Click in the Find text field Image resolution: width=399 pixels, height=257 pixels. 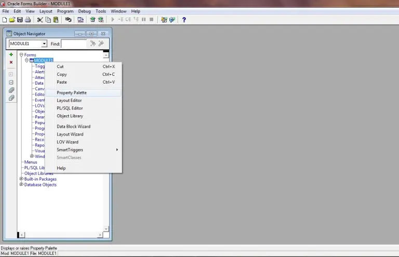(x=74, y=44)
